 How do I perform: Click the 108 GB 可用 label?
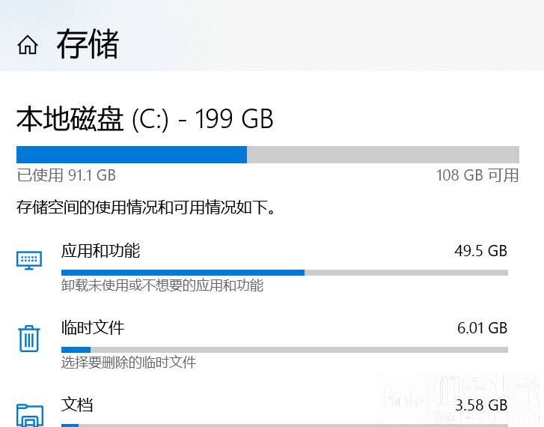click(x=477, y=175)
